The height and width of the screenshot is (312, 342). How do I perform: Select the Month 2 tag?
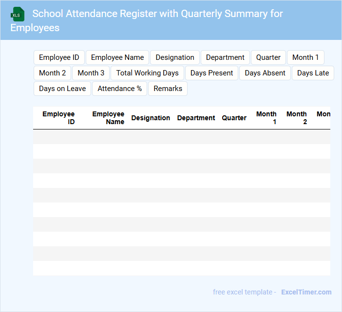(52, 73)
